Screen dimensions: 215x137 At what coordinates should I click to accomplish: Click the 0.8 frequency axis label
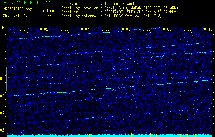3,96
